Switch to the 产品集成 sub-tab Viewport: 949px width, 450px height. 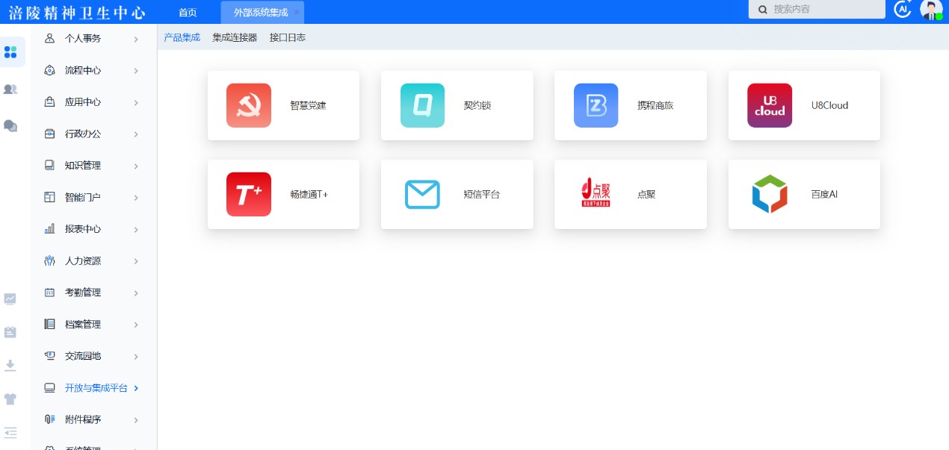(182, 37)
